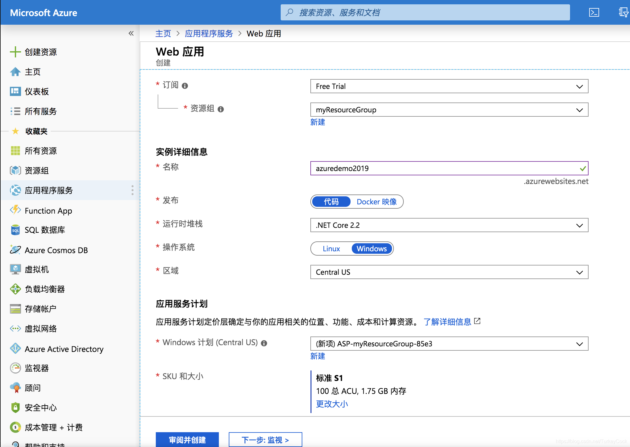Viewport: 630px width, 447px height.
Task: Open the Advisor icon
Action: pyautogui.click(x=15, y=388)
